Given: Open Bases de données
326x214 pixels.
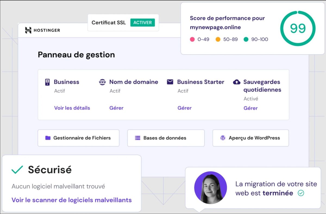Looking at the screenshot, I should 166,138.
